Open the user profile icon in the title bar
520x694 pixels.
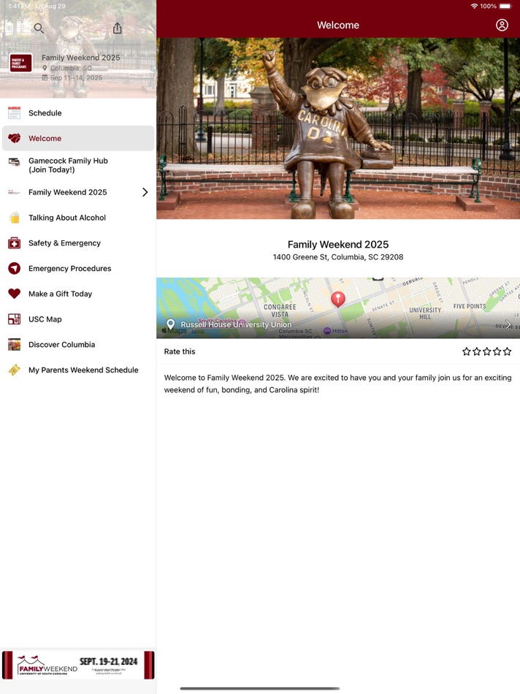502,25
